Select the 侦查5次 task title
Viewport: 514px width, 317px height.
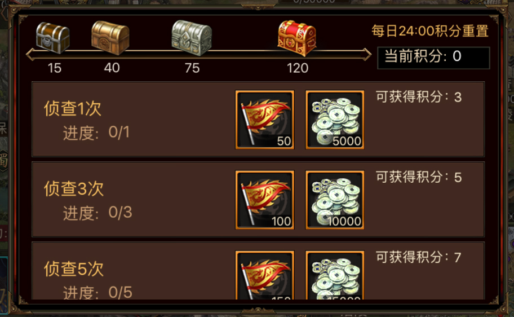tap(74, 268)
